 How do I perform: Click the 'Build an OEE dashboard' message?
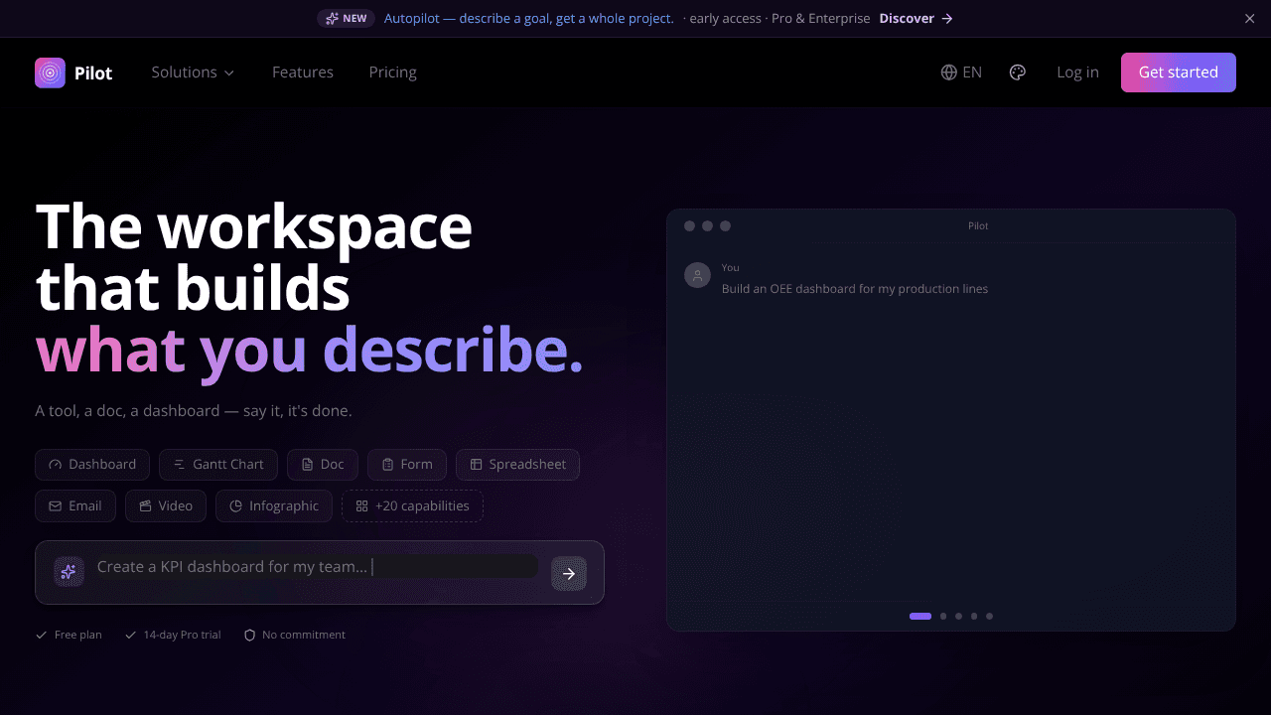pyautogui.click(x=855, y=289)
